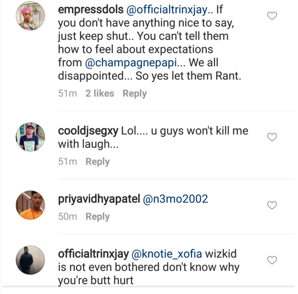
Task: Open the @champagnepapi mention
Action: tap(131, 62)
